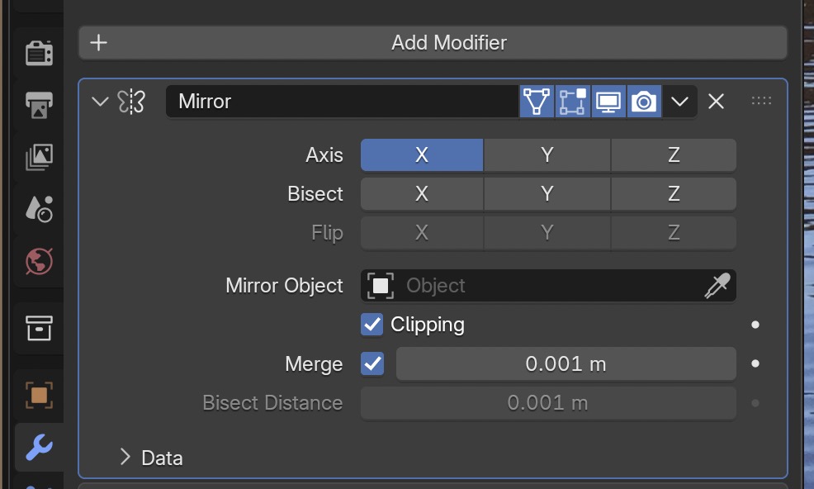The height and width of the screenshot is (489, 814).
Task: Toggle modifier display in viewport
Action: click(608, 102)
